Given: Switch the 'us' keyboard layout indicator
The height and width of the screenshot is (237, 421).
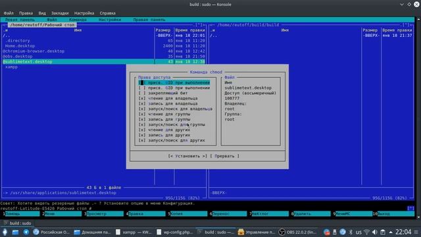Looking at the screenshot, I should [x=359, y=232].
